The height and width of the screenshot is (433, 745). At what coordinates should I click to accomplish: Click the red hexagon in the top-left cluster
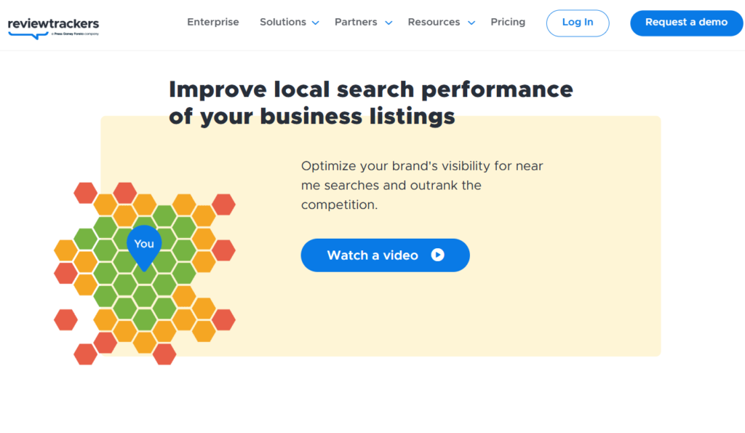(84, 193)
